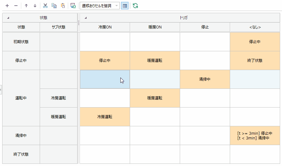Click the 運転中 state row header
The height and width of the screenshot is (166, 282).
[x=21, y=98]
